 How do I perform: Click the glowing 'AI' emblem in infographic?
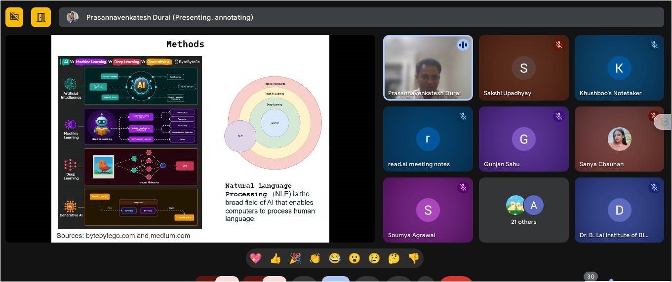(141, 85)
